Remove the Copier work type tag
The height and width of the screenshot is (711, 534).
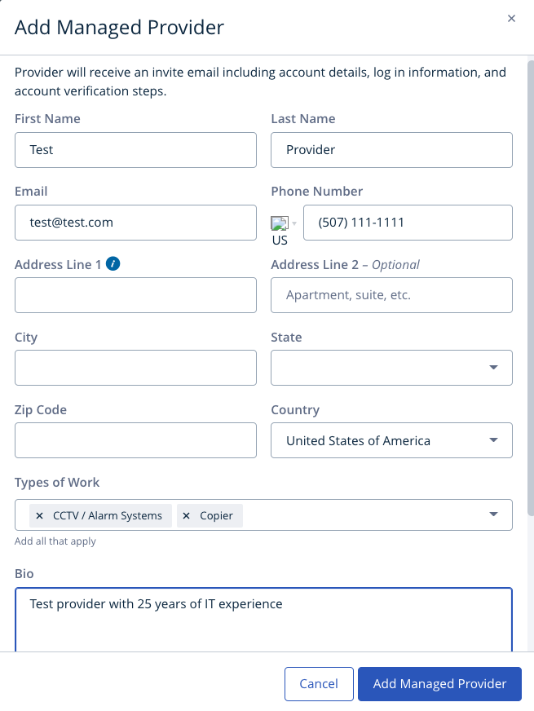[187, 516]
